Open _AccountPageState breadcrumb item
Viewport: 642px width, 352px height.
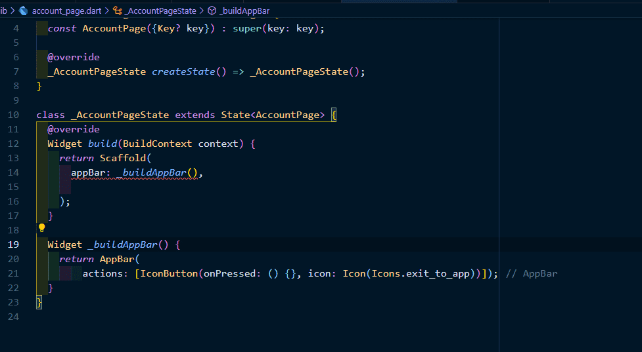coord(160,11)
